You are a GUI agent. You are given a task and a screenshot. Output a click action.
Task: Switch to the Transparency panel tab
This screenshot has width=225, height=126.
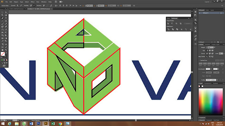208,83
